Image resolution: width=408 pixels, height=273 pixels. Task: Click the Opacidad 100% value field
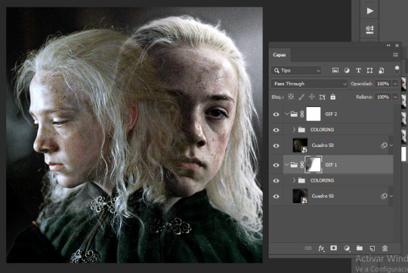[383, 84]
